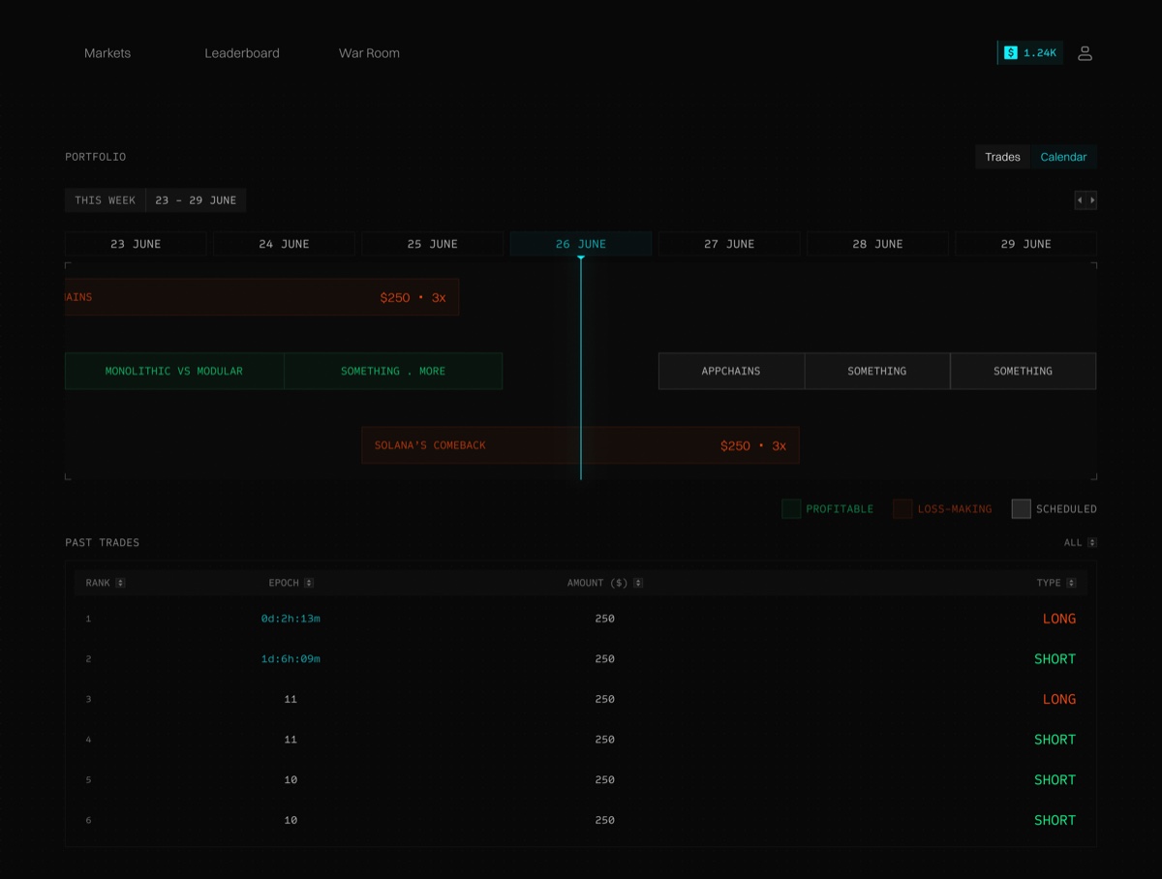1162x879 pixels.
Task: Open the Markets page
Action: [107, 53]
